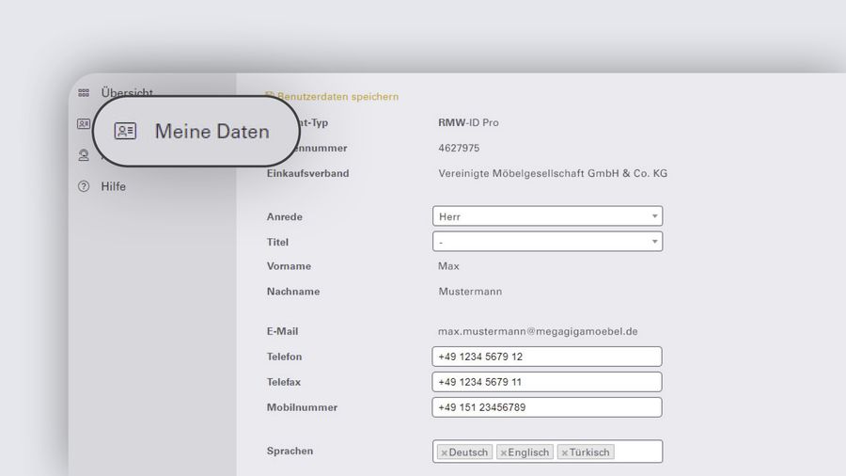Click the Einkaufsverband label
The image size is (846, 476).
tap(307, 173)
